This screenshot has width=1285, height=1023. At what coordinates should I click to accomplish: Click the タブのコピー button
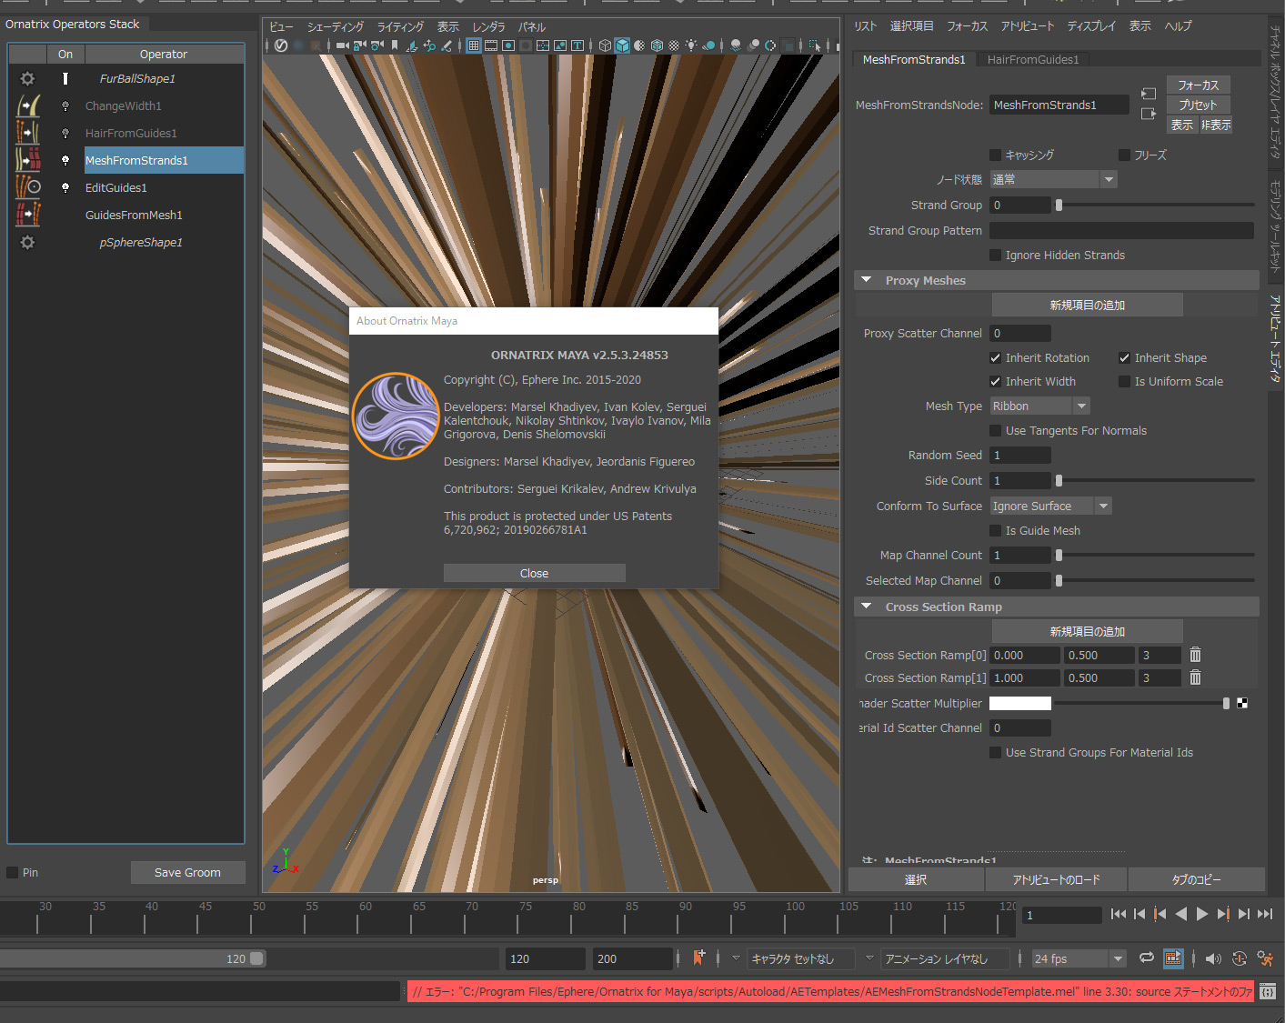(x=1197, y=880)
